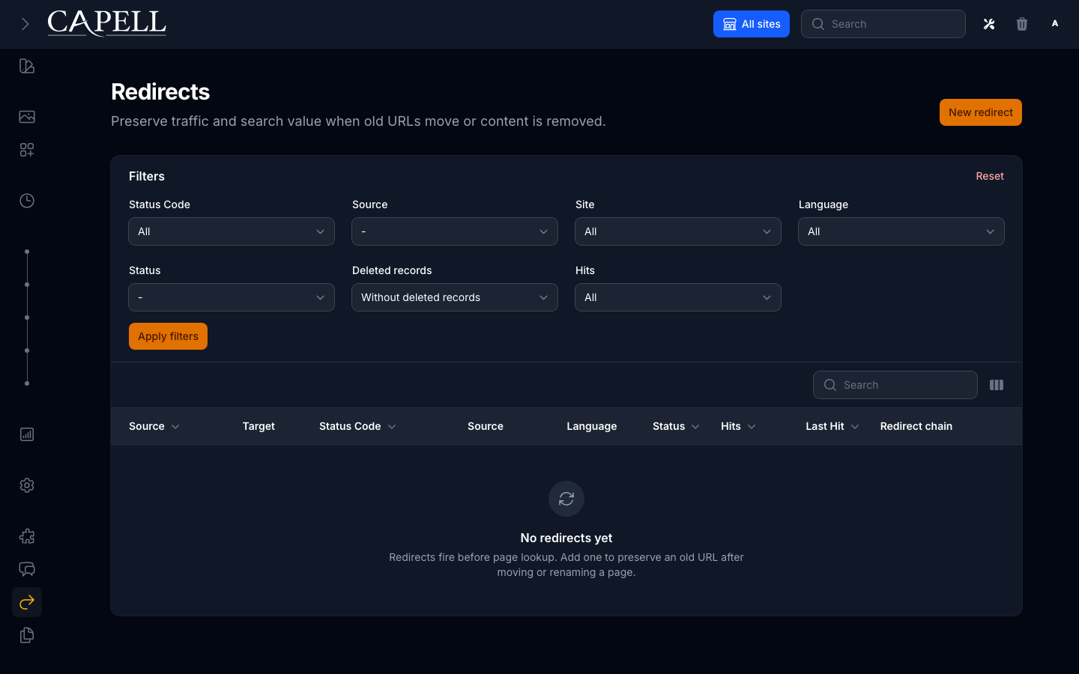Sort the table by Last Hit column
This screenshot has width=1079, height=674.
click(832, 426)
